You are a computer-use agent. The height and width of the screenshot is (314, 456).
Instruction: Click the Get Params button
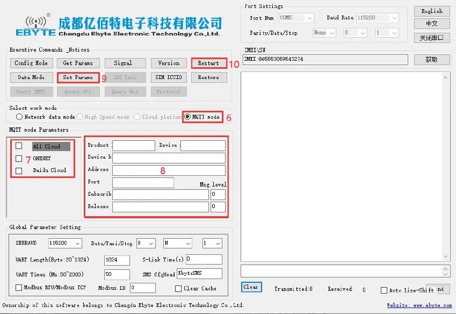tap(78, 63)
